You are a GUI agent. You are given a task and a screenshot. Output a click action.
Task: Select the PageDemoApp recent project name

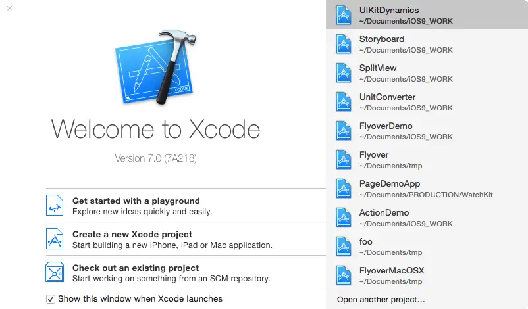390,184
